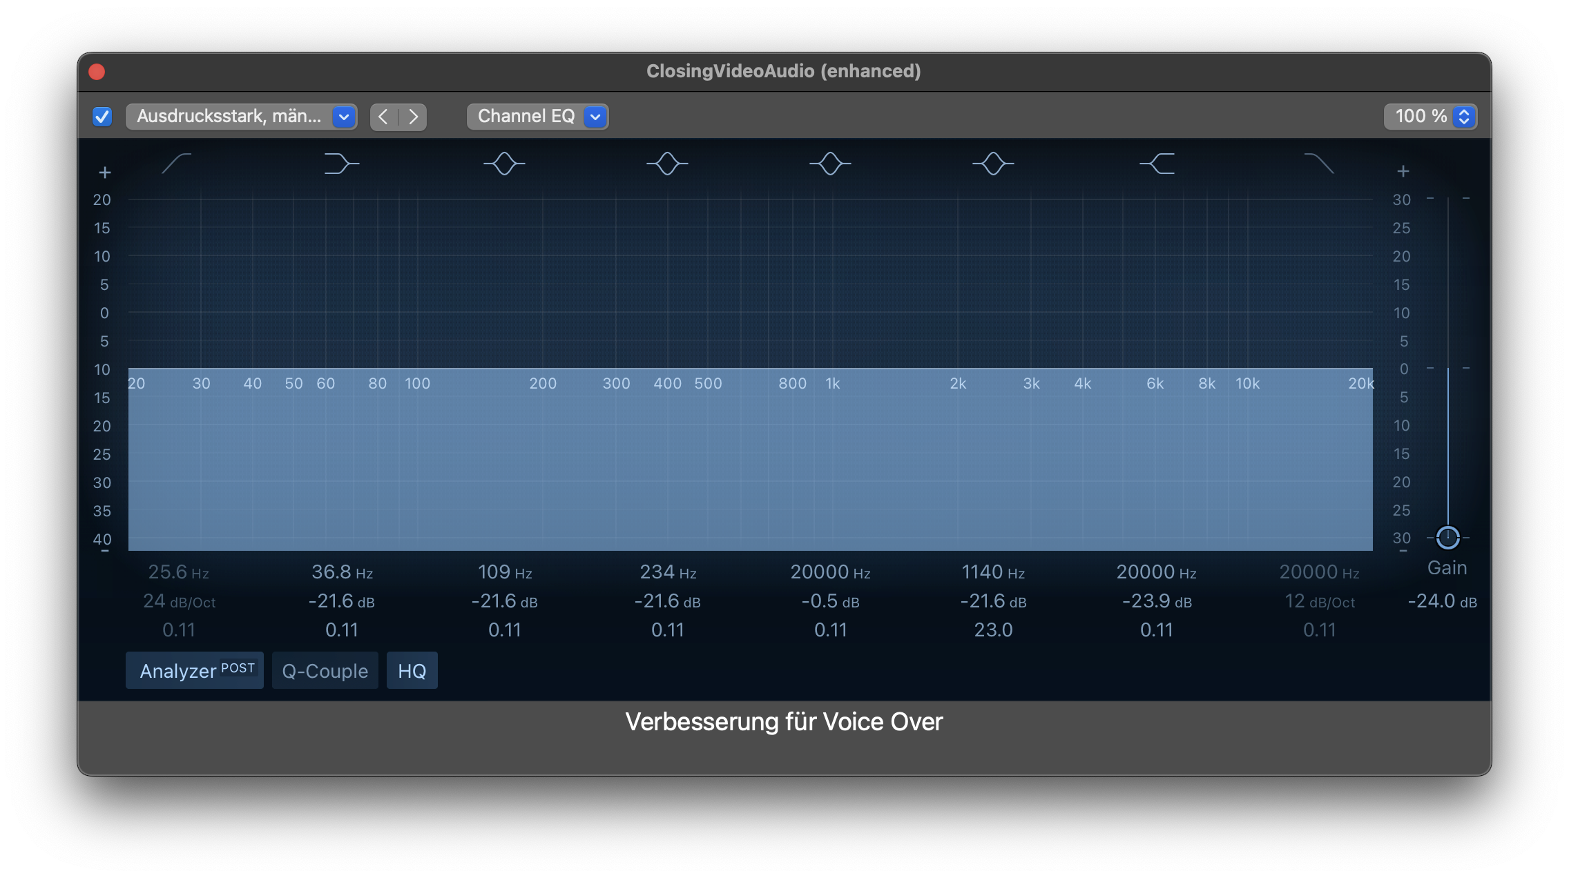Toggle the high shelf band icon
The height and width of the screenshot is (878, 1569).
[x=1157, y=164]
